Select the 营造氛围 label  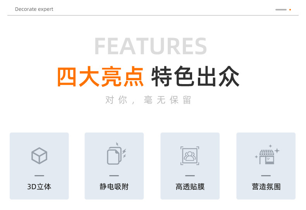(x=266, y=187)
